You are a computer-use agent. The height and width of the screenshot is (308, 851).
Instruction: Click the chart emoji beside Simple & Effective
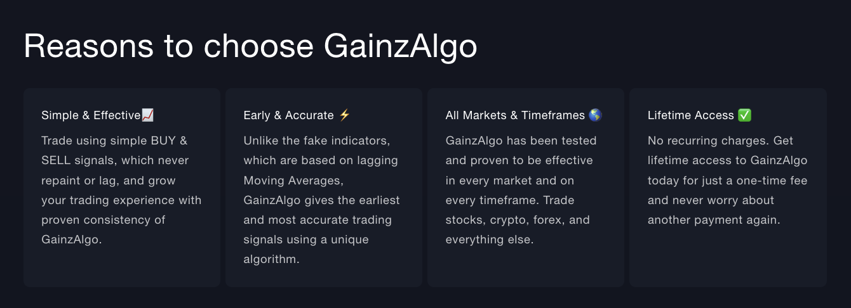[148, 115]
